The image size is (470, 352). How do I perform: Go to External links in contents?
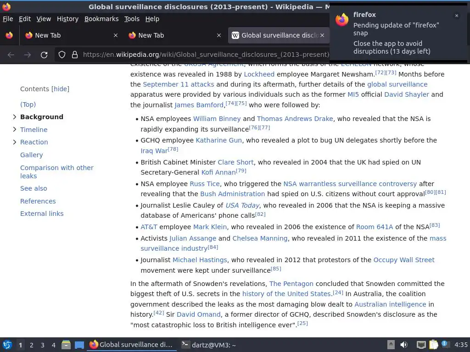(x=42, y=214)
